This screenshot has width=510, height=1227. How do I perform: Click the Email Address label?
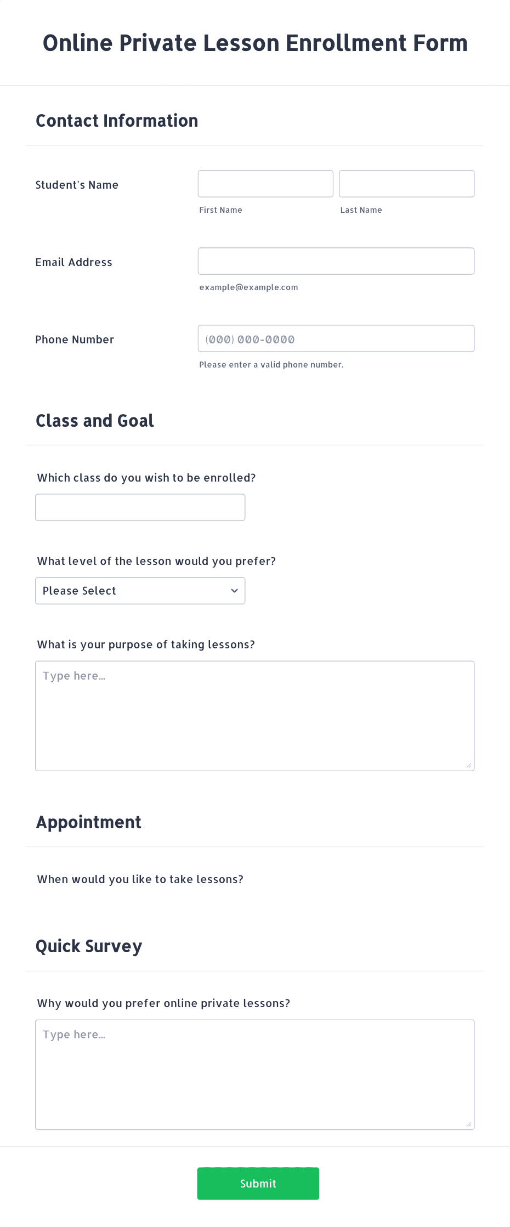74,262
